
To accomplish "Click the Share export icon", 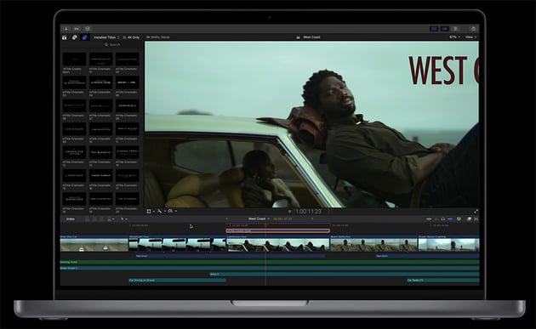I will coord(473,29).
